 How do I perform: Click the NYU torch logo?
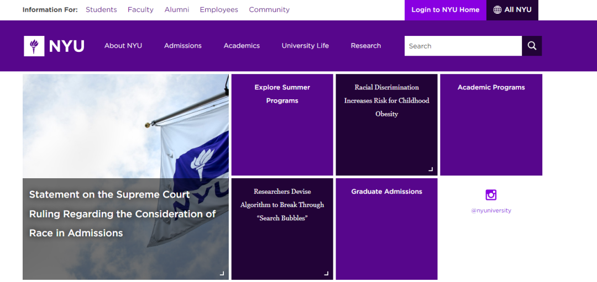point(34,46)
